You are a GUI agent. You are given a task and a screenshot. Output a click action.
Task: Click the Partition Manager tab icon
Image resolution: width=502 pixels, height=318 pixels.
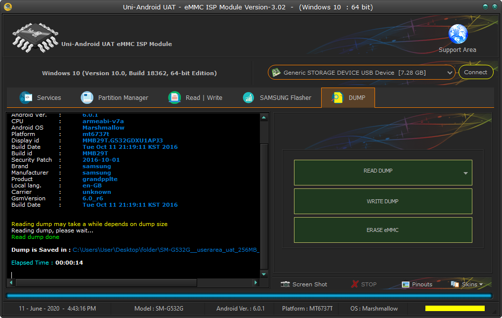(x=87, y=97)
